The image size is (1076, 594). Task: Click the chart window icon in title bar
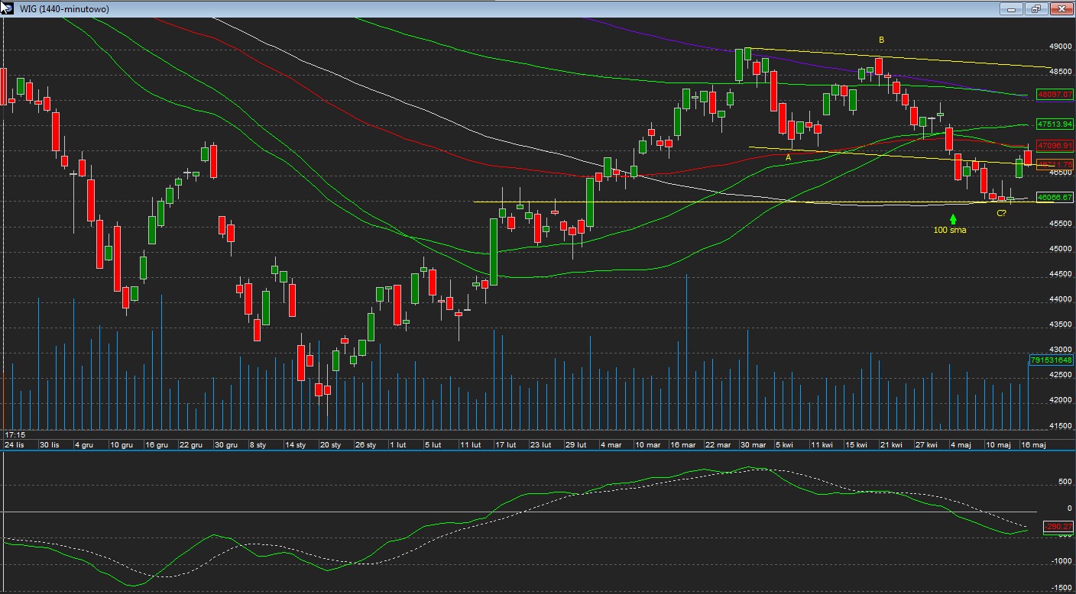pyautogui.click(x=7, y=8)
